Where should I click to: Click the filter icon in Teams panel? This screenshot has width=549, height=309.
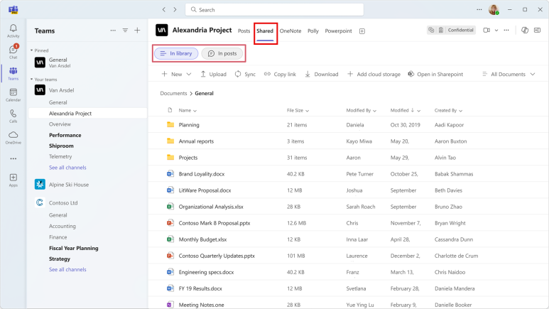click(125, 31)
